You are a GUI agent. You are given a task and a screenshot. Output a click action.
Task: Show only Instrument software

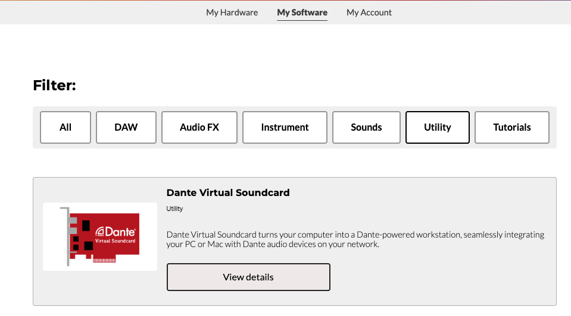(x=285, y=128)
